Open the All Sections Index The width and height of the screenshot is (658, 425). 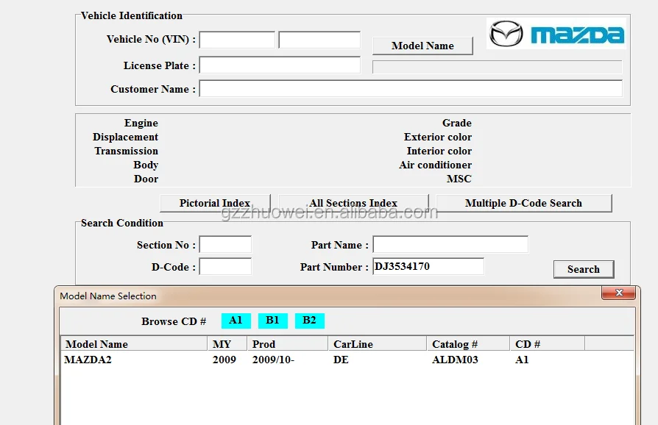353,203
